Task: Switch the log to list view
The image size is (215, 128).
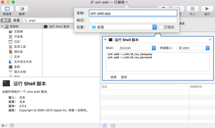Action: (104, 126)
